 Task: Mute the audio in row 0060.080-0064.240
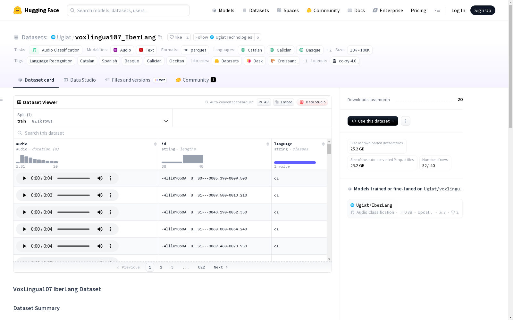click(x=100, y=229)
